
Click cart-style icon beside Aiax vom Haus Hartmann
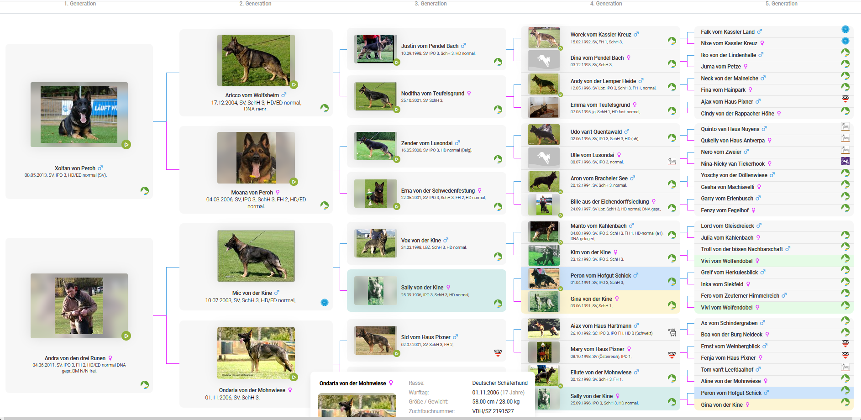click(672, 332)
